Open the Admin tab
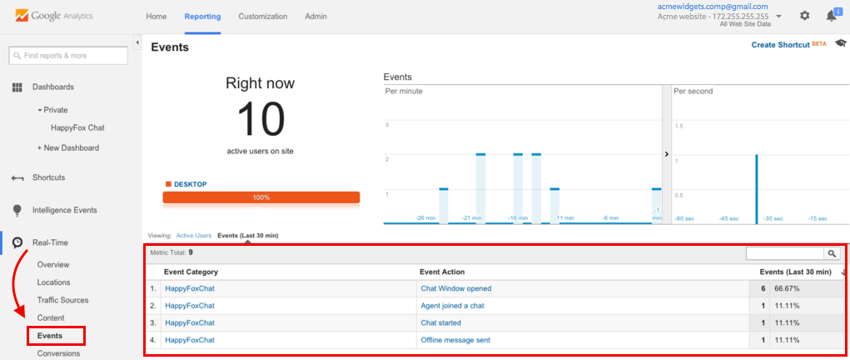 316,17
